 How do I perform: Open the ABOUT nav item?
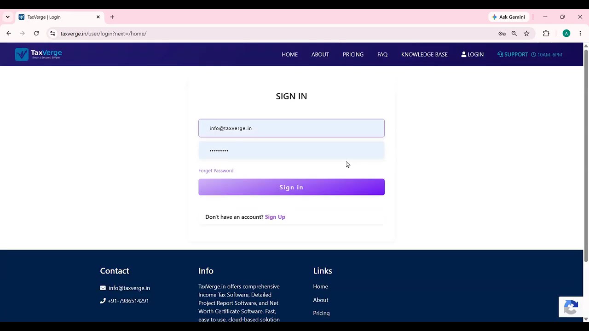[320, 54]
